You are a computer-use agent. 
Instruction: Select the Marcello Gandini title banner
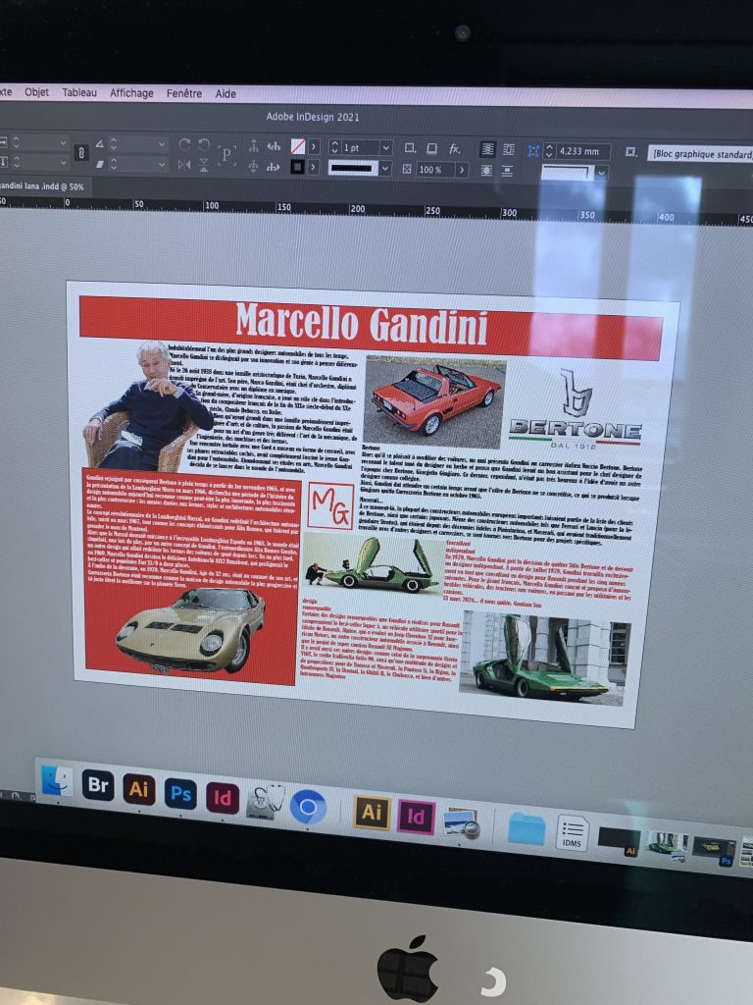(371, 328)
